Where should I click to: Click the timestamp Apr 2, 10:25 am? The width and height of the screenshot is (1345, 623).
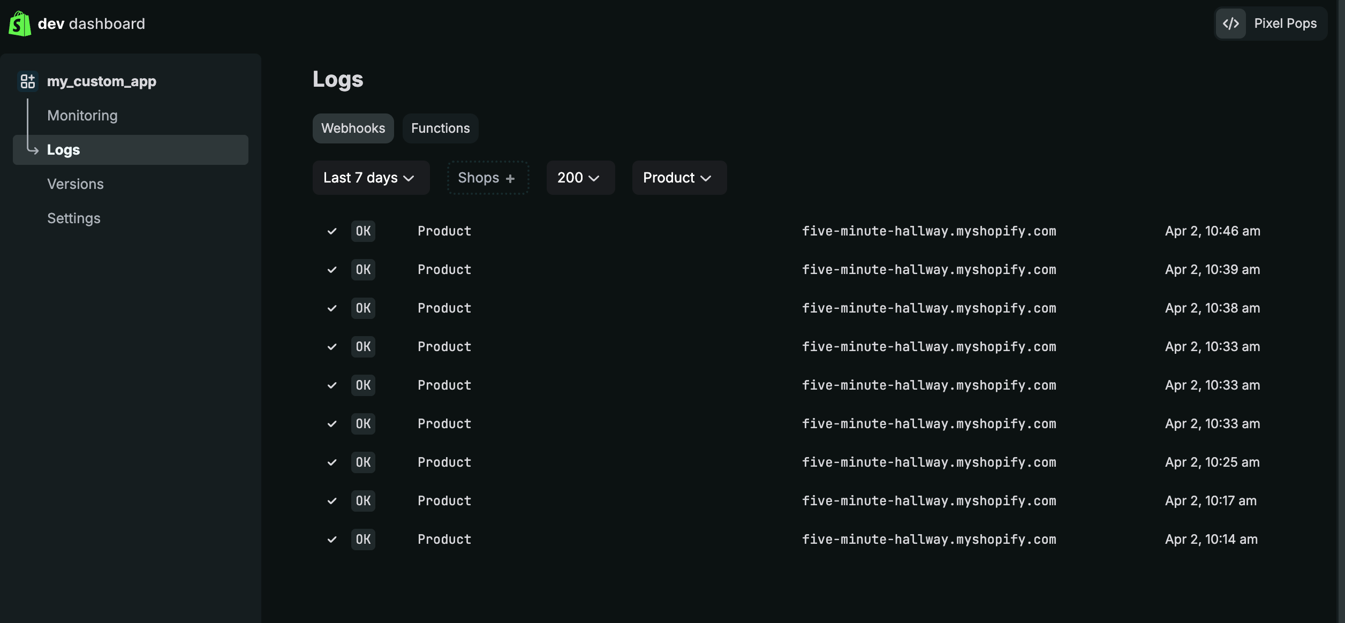pos(1213,462)
